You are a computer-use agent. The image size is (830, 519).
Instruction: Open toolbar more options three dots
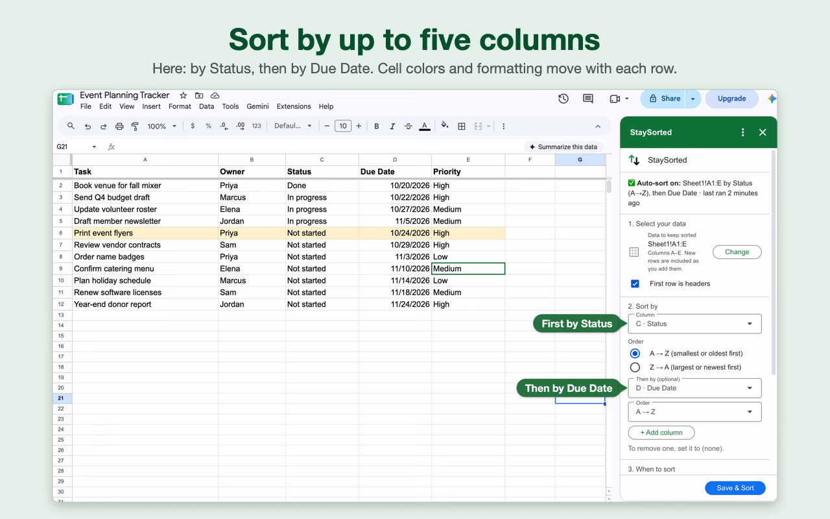click(x=504, y=126)
